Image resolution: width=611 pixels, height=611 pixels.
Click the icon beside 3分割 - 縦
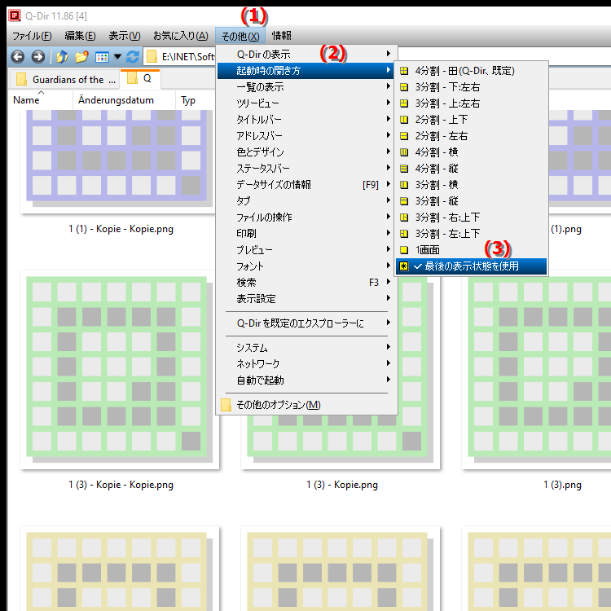404,201
